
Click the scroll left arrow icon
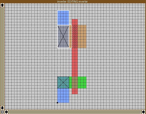tap(6, 112)
